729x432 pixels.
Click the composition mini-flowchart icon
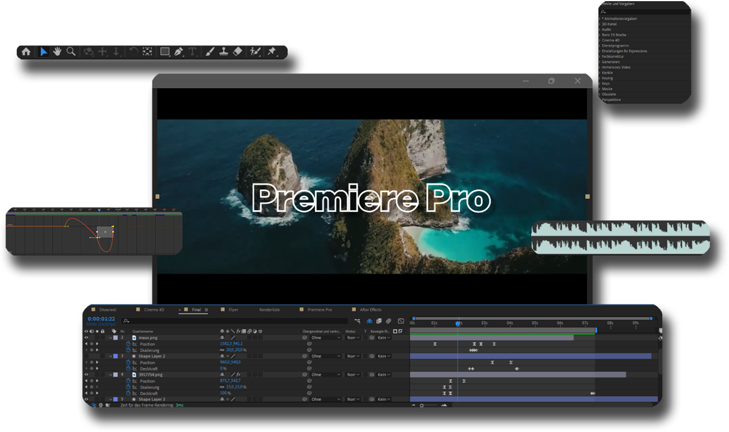[357, 321]
